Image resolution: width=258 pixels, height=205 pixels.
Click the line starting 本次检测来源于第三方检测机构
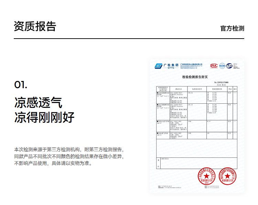coord(69,150)
